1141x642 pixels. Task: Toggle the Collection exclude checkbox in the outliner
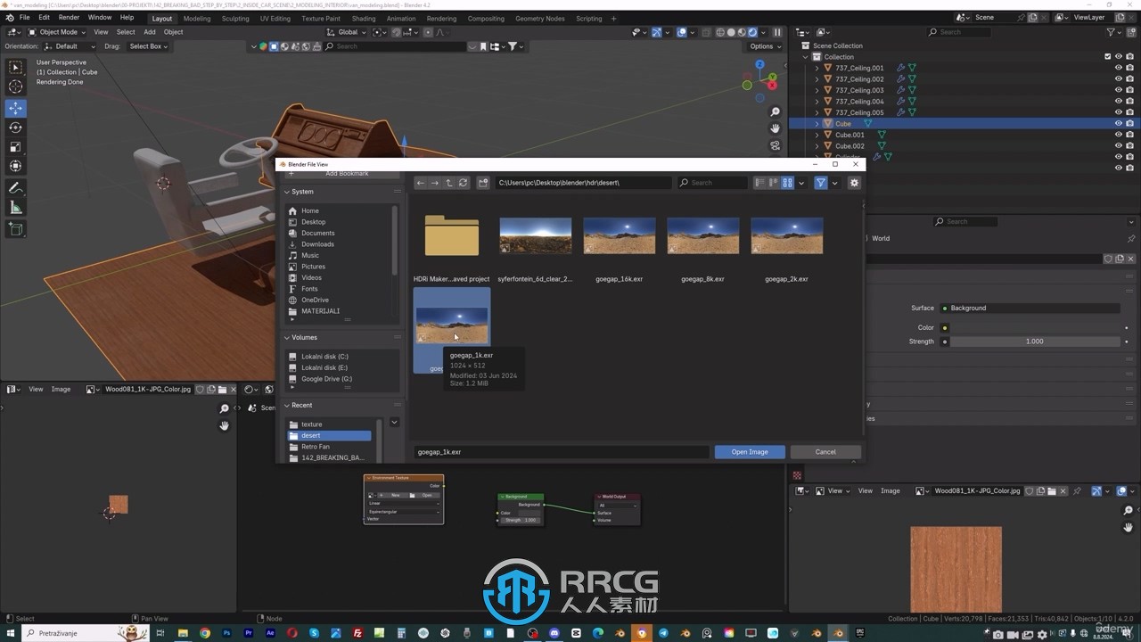pyautogui.click(x=1108, y=57)
